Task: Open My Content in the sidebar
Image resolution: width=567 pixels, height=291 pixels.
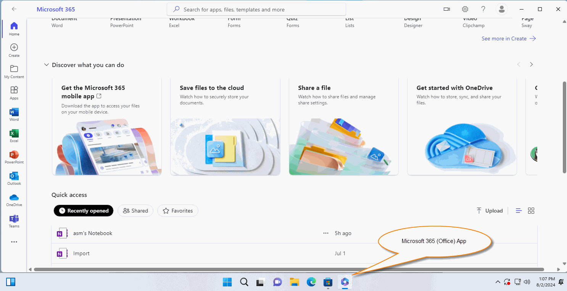Action: coord(14,72)
